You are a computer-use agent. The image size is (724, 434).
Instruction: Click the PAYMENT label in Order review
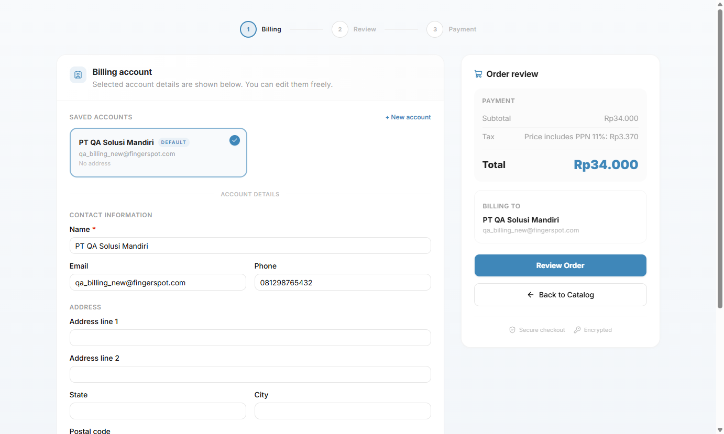click(499, 101)
